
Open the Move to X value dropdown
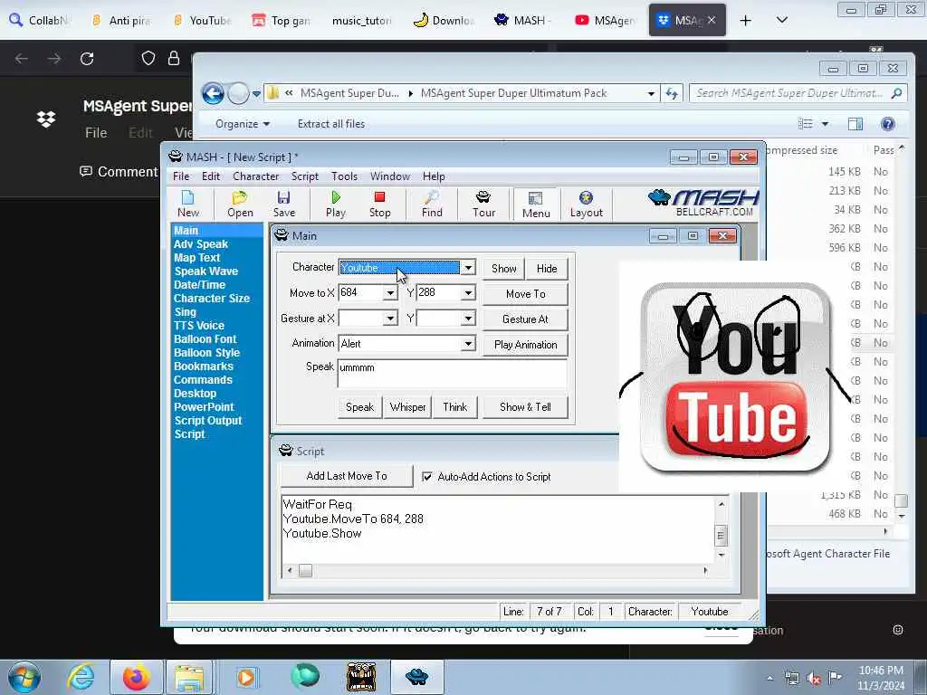390,293
